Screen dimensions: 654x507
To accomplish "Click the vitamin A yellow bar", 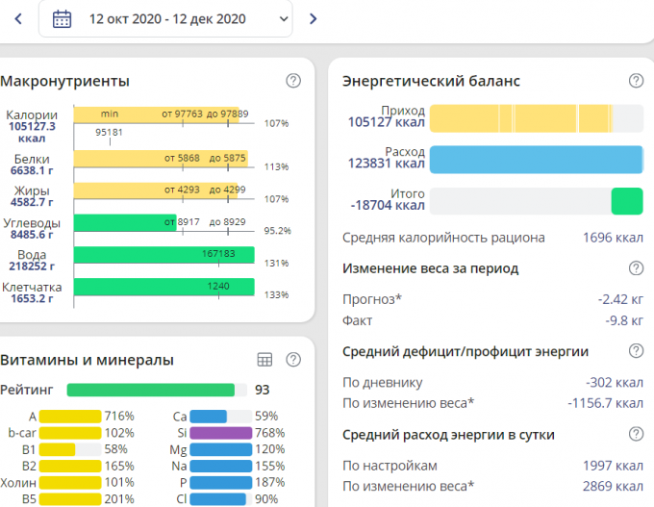I will click(71, 417).
